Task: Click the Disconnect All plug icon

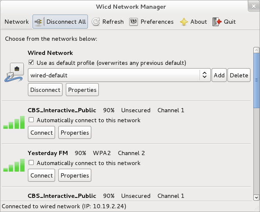Action: (x=39, y=22)
